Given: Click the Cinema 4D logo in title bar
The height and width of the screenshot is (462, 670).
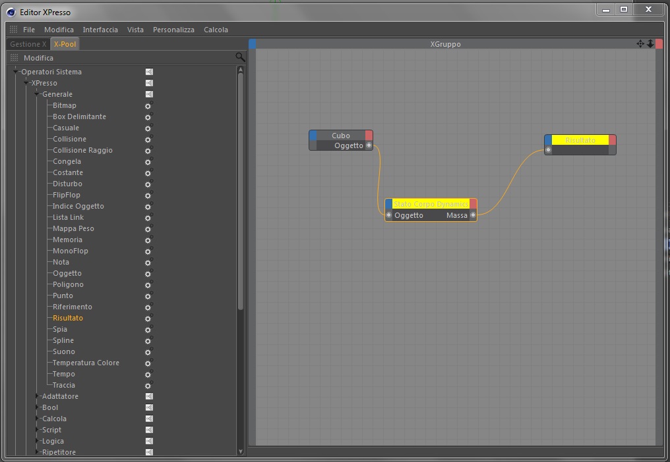Looking at the screenshot, I should (x=11, y=13).
